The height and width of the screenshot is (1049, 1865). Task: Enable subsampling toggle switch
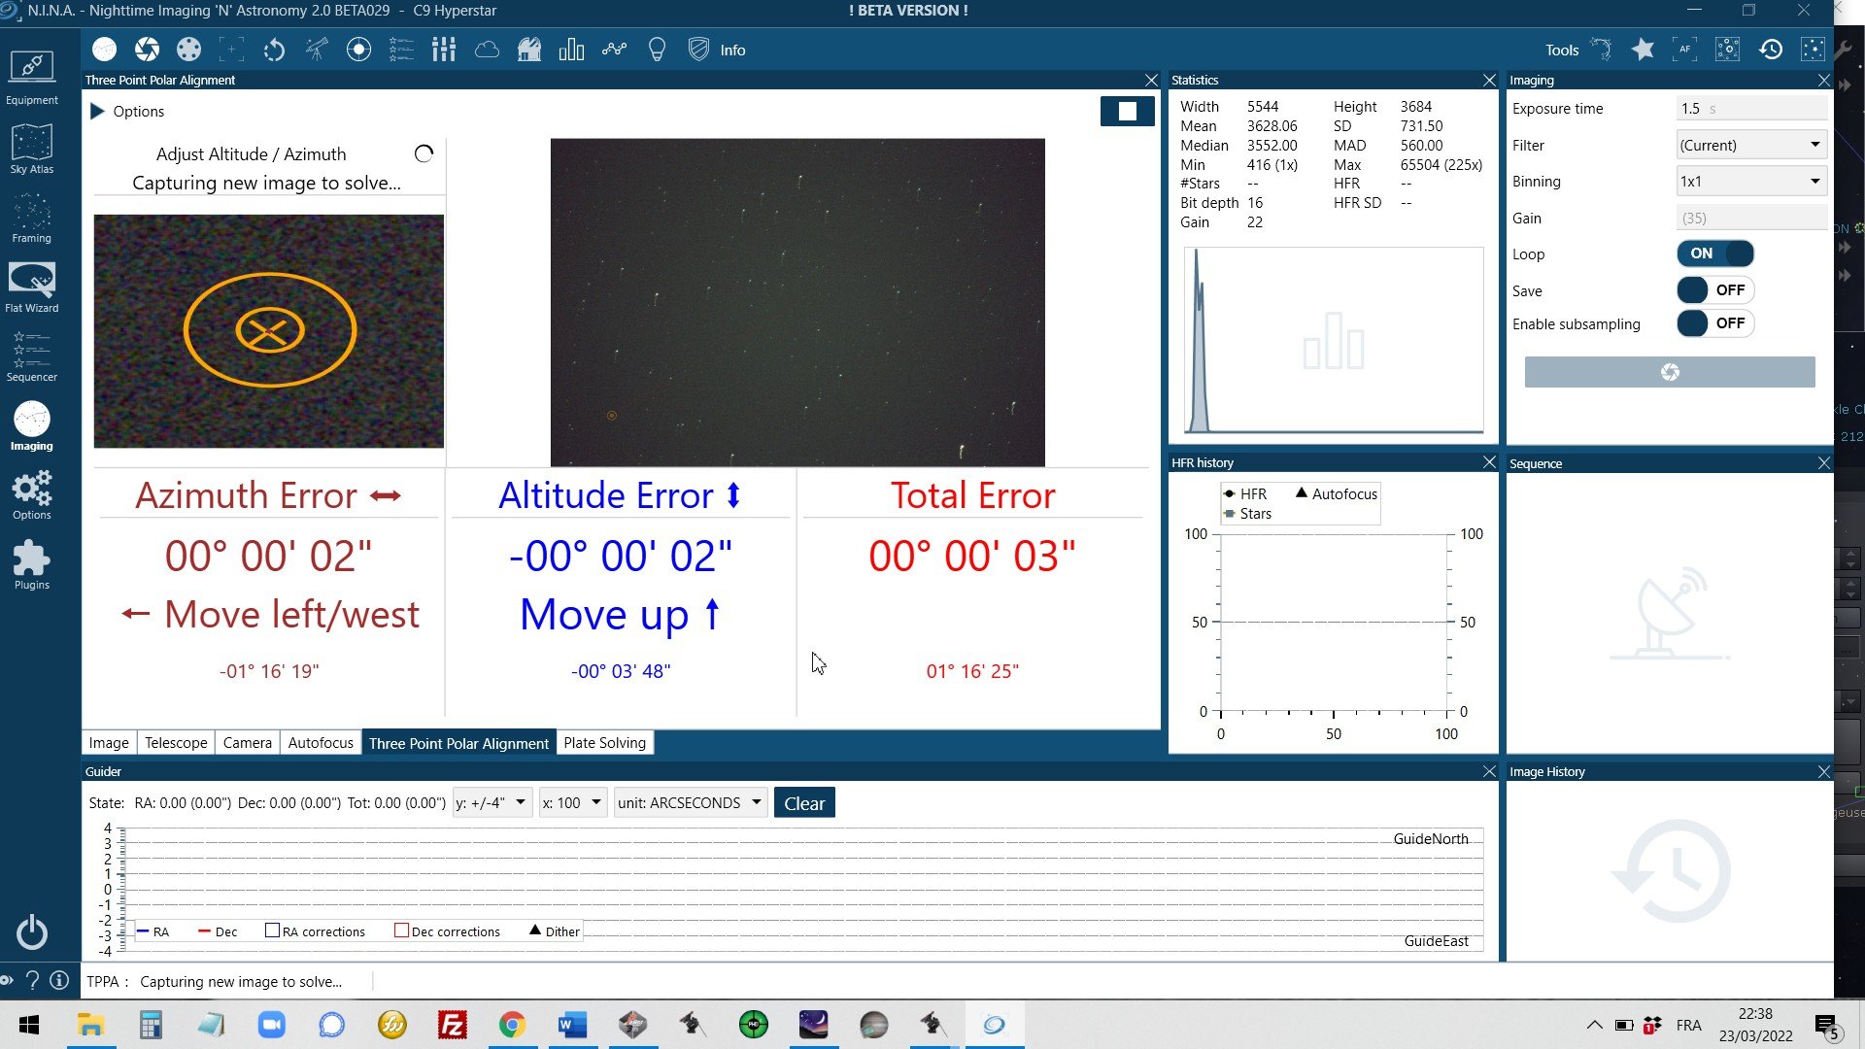click(1714, 323)
